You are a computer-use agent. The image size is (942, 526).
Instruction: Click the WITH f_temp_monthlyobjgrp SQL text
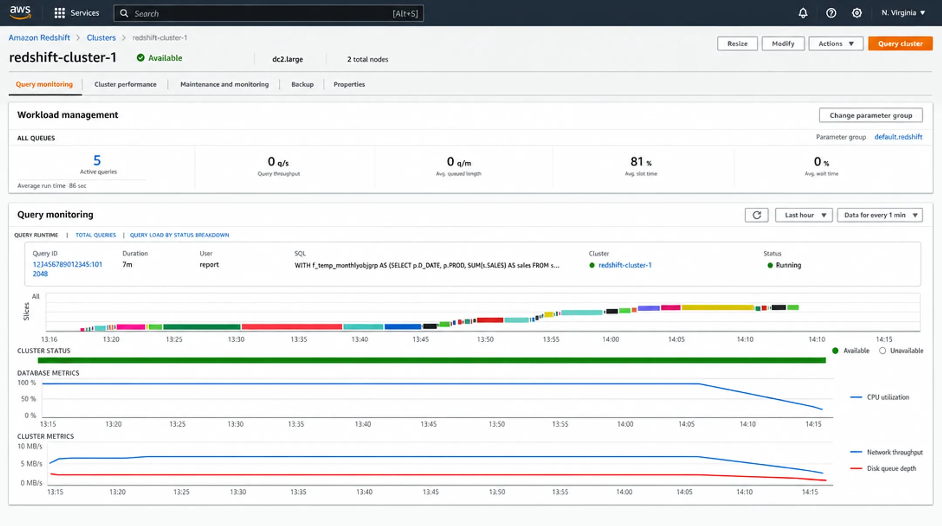pos(427,265)
